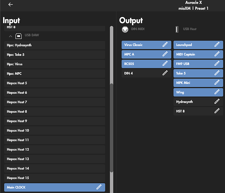The image size is (225, 193).
Task: Select the Hapax Host 8 input
Action: tap(55, 112)
